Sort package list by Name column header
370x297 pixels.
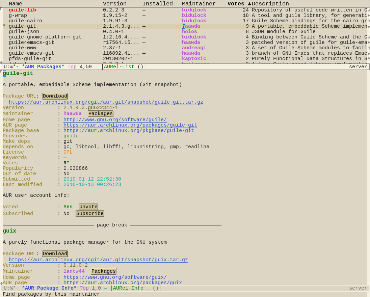click(x=15, y=4)
